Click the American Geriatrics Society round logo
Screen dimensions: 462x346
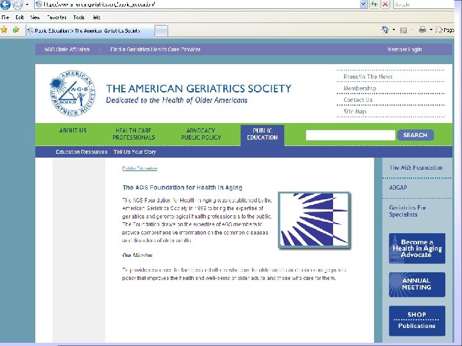tap(73, 94)
